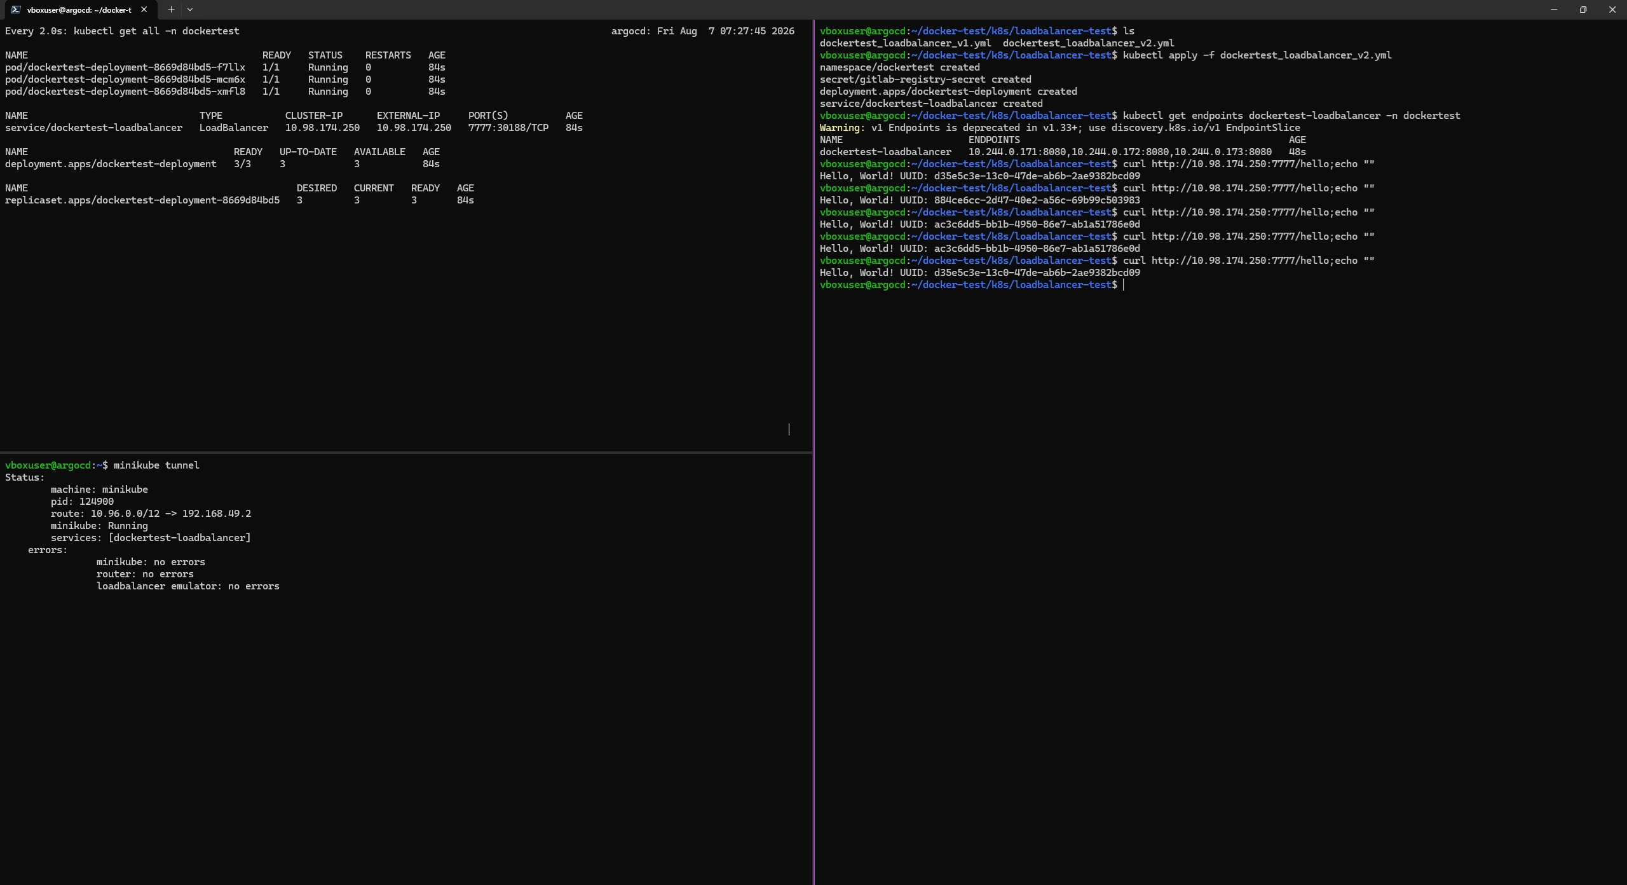This screenshot has height=885, width=1627.
Task: Click the vertical pane divider between terminals
Action: 813,451
